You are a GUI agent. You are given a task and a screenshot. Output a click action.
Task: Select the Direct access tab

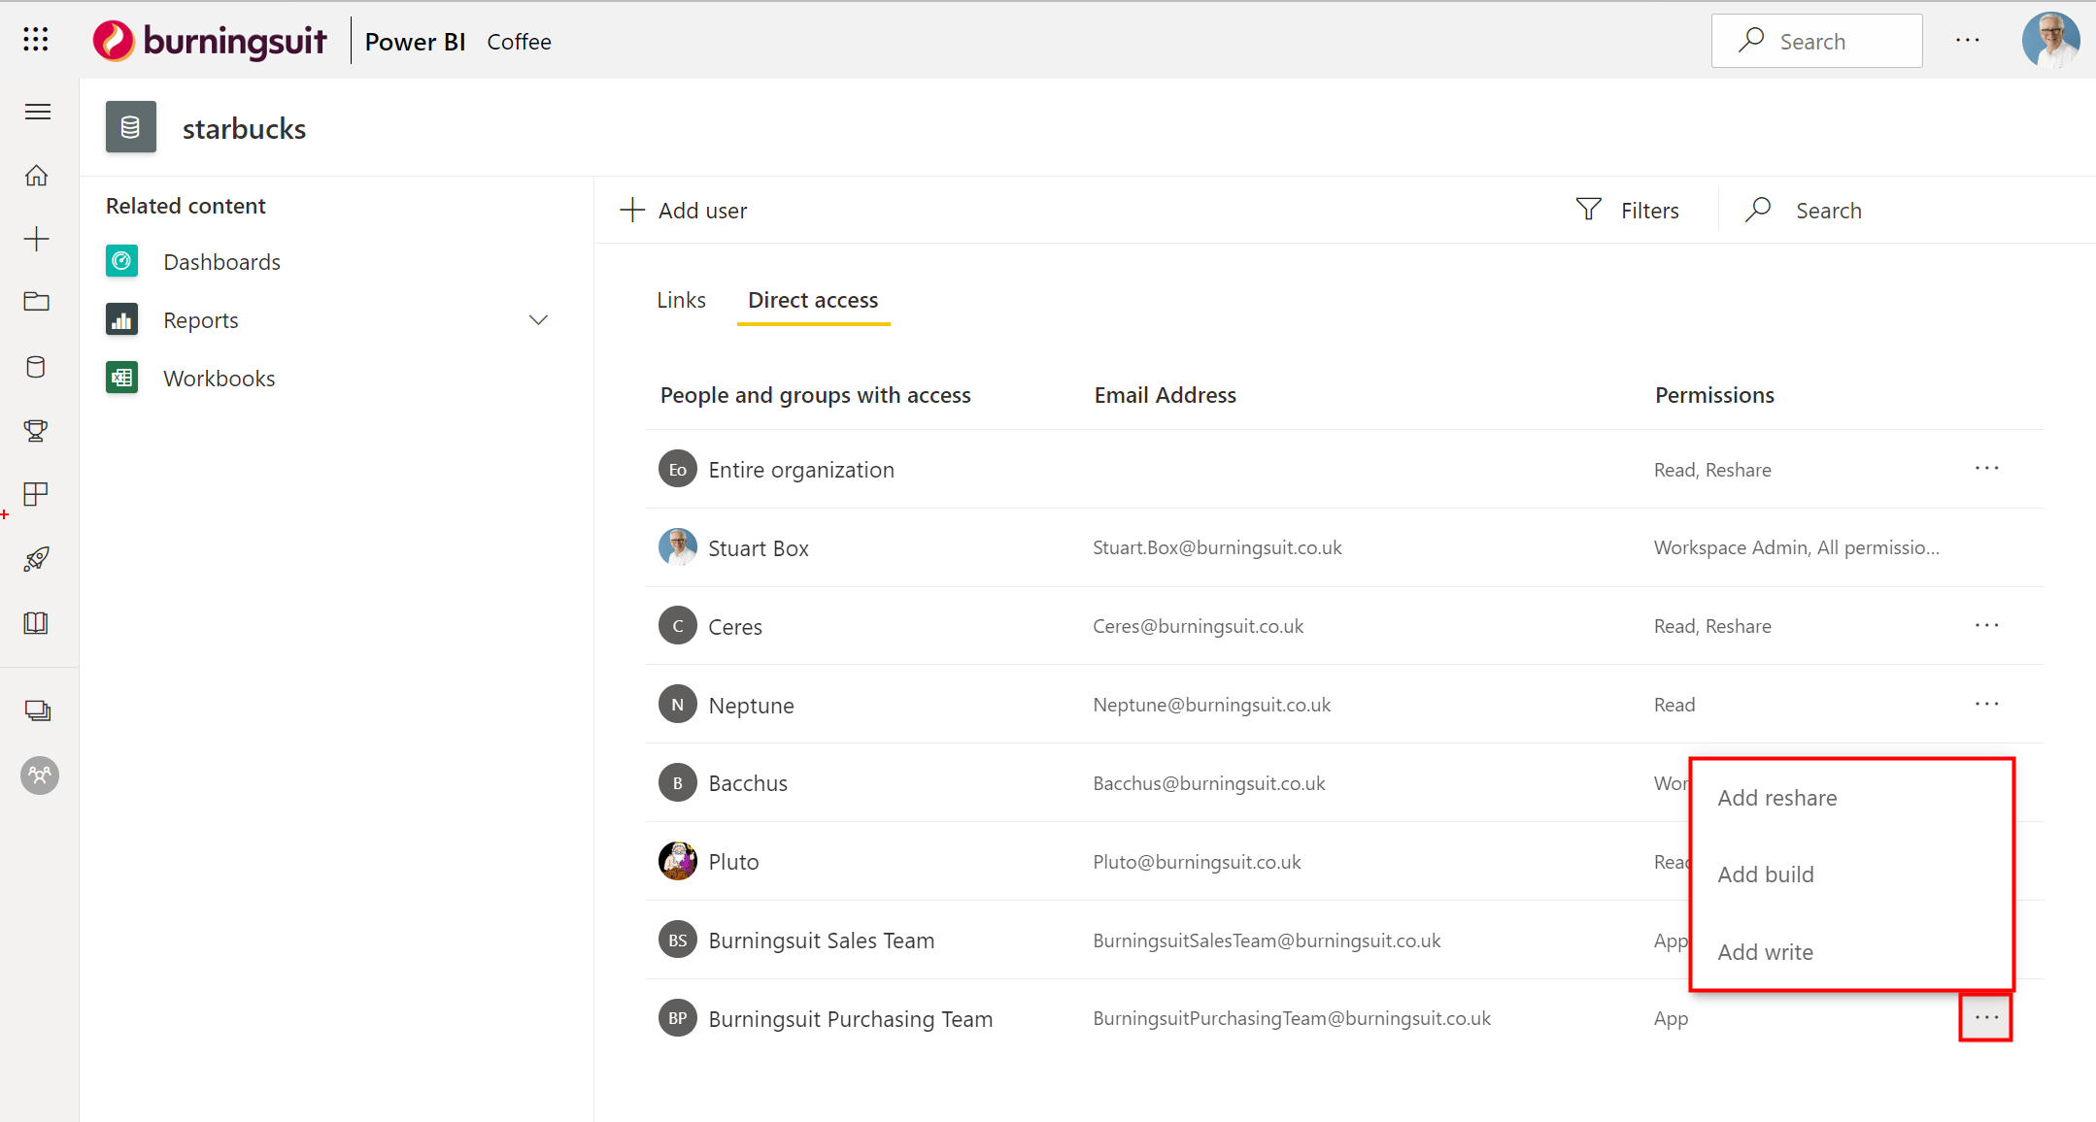[813, 300]
